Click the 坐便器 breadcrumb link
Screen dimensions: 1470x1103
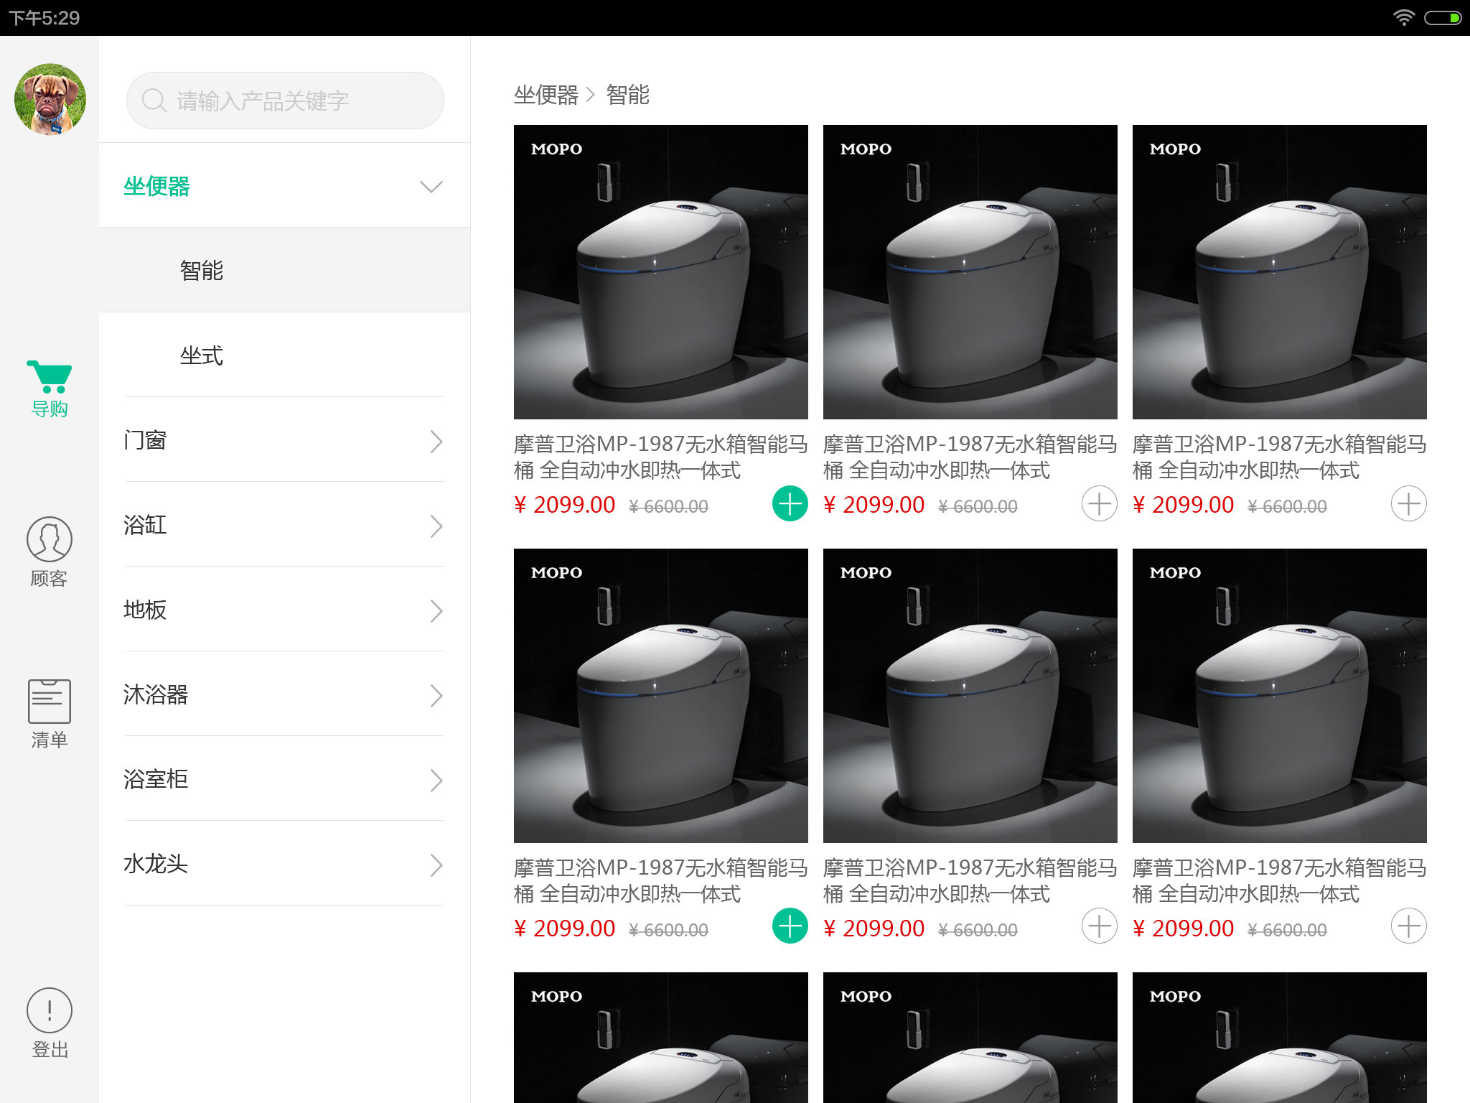click(x=546, y=95)
